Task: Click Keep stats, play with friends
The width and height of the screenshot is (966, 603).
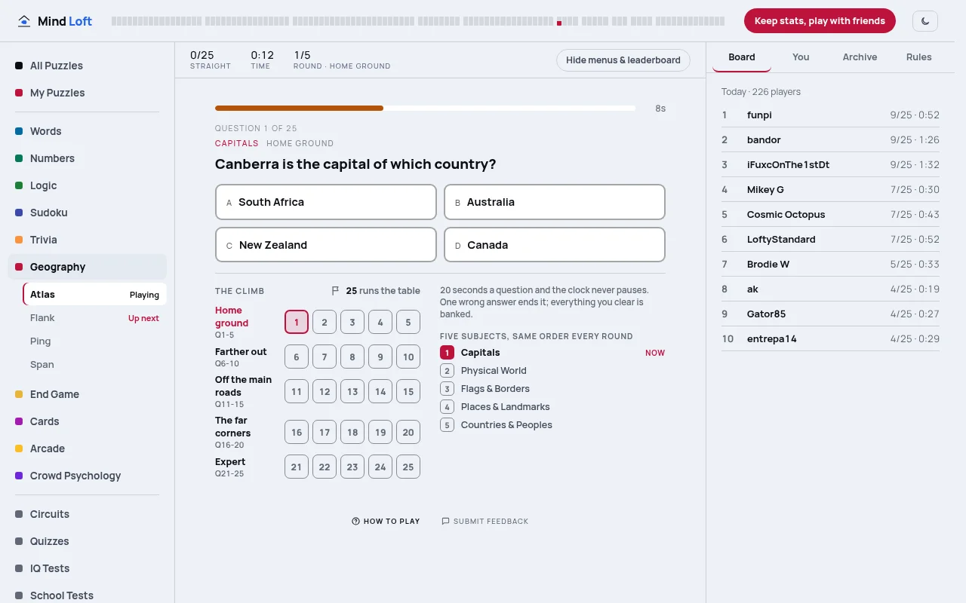Action: (x=820, y=21)
